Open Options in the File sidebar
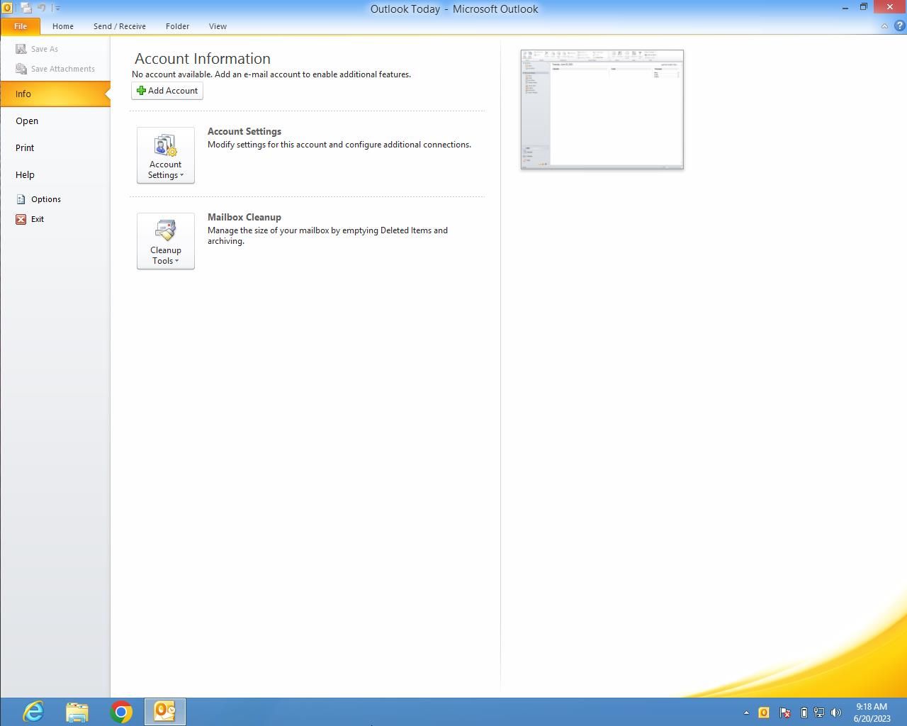907x726 pixels. 45,199
